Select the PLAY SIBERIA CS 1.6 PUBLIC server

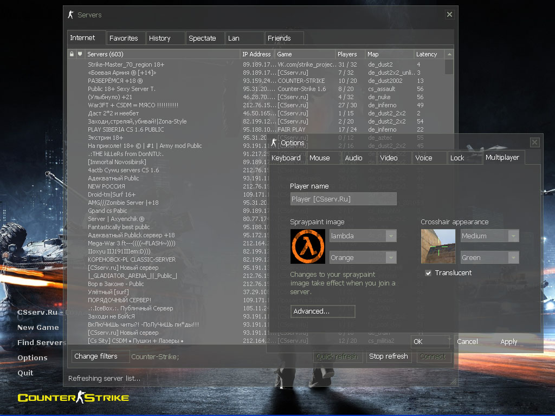click(x=256, y=129)
